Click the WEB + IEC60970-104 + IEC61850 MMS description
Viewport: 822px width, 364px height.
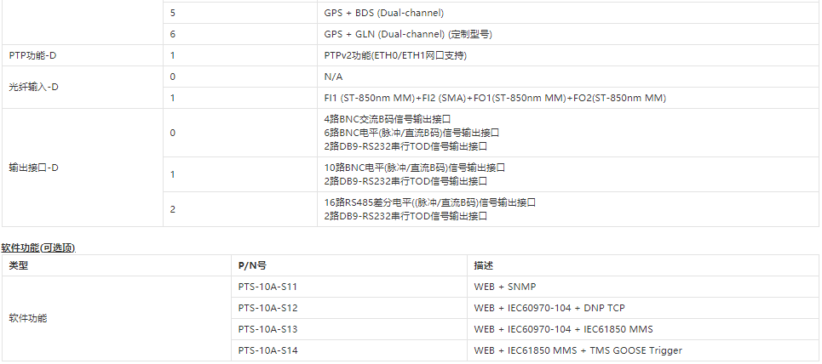point(564,329)
